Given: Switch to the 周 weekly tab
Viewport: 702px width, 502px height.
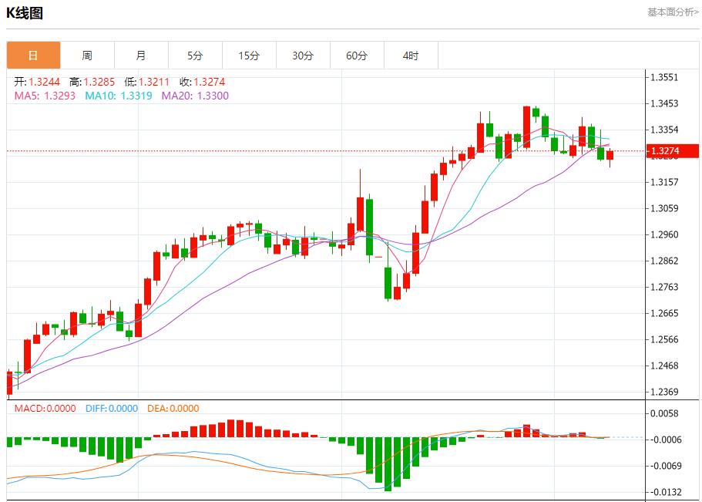Looking at the screenshot, I should [87, 56].
